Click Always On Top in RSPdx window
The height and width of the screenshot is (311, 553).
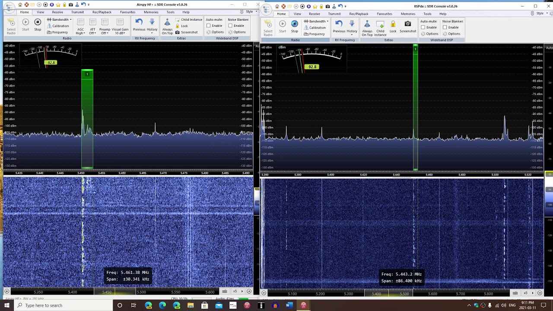(x=367, y=28)
